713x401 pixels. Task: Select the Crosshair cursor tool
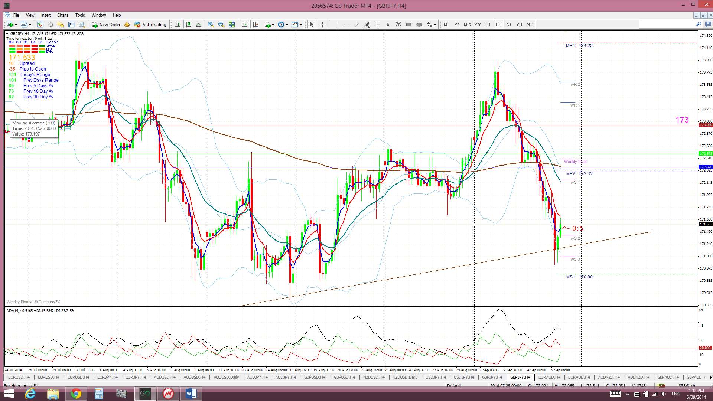[x=322, y=25]
